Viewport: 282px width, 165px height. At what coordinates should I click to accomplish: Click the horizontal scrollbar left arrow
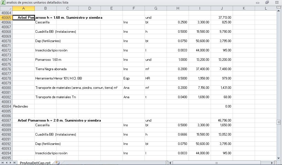coord(170,163)
